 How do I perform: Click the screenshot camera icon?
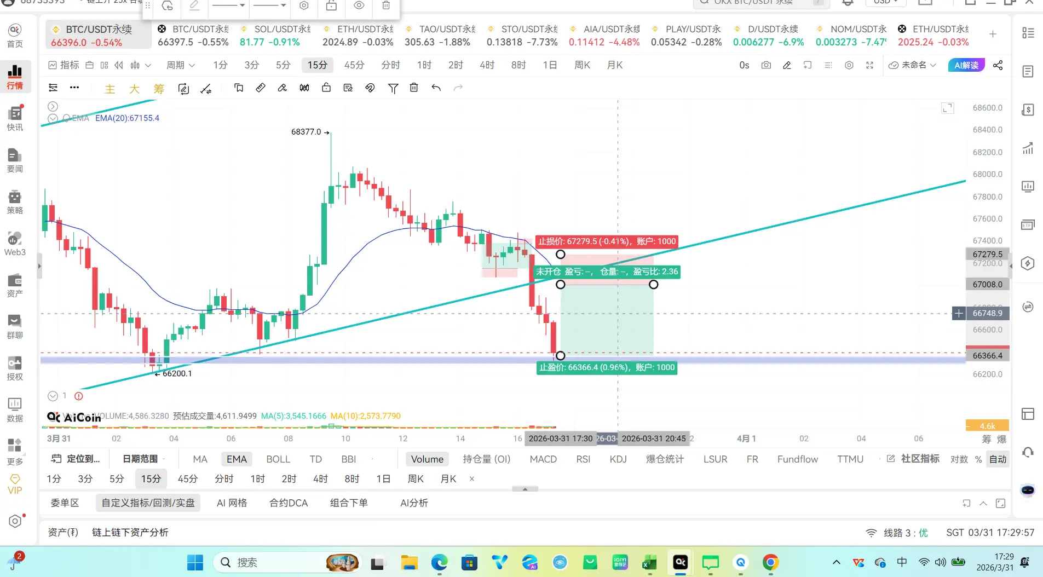point(766,65)
